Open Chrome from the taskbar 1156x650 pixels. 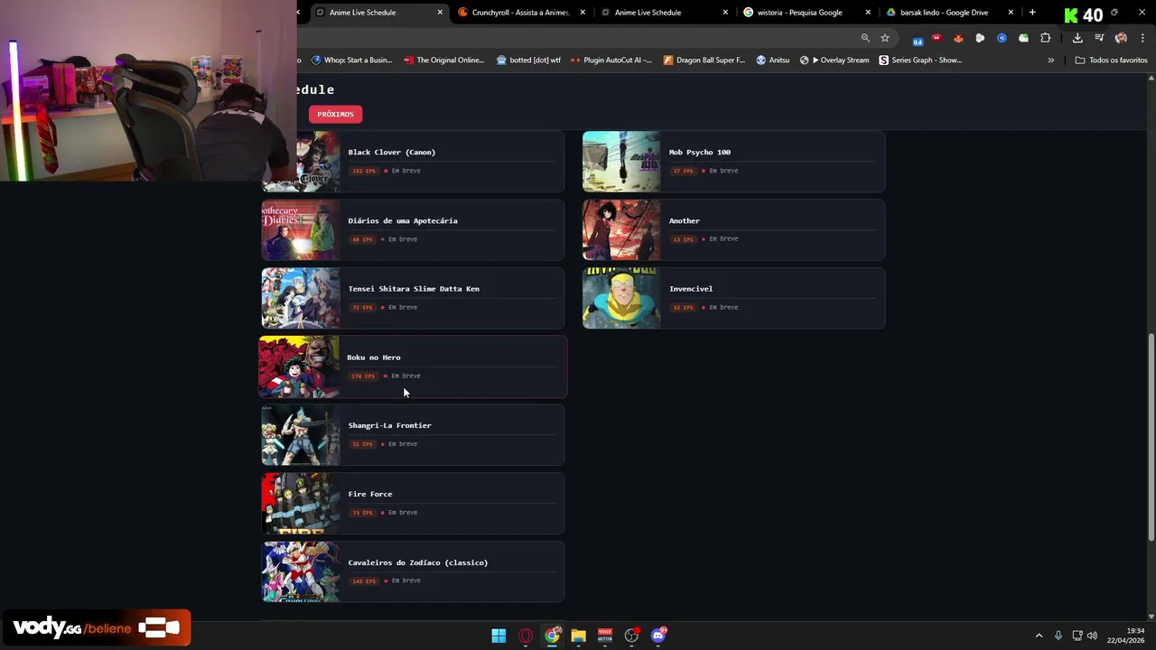click(552, 636)
